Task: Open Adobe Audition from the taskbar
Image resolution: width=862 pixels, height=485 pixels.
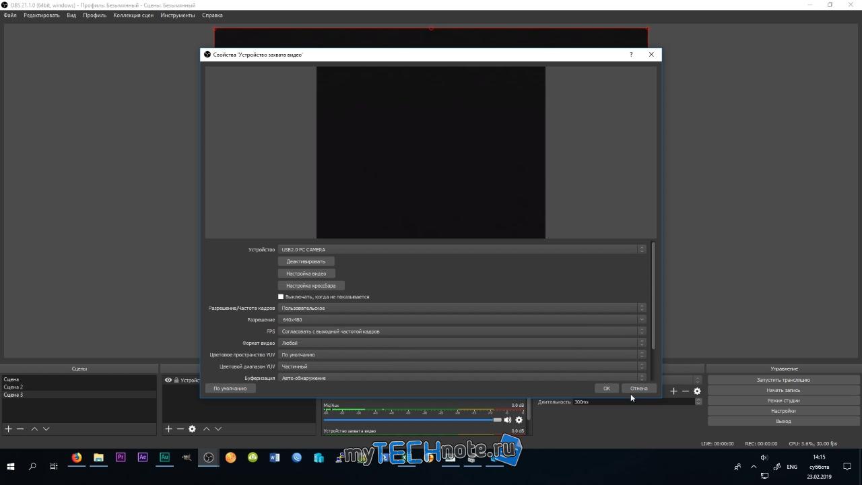Action: click(164, 457)
